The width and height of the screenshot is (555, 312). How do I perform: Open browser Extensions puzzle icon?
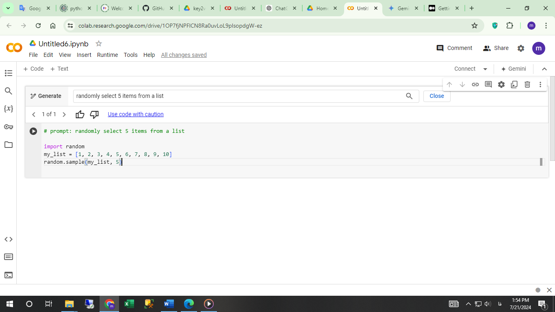(x=510, y=26)
